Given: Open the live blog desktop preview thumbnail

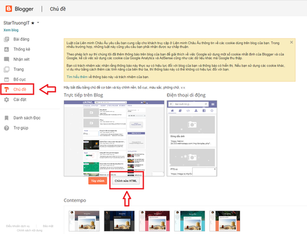Looking at the screenshot, I should [114, 138].
